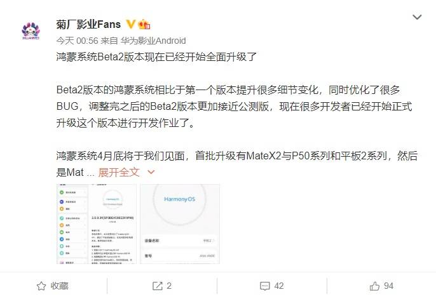This screenshot has width=436, height=299.
Task: Click the star favorite icon
Action: coord(41,286)
